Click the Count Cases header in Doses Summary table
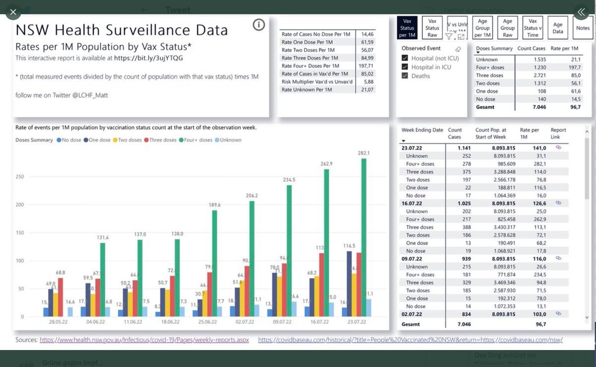The image size is (596, 367). pyautogui.click(x=531, y=49)
